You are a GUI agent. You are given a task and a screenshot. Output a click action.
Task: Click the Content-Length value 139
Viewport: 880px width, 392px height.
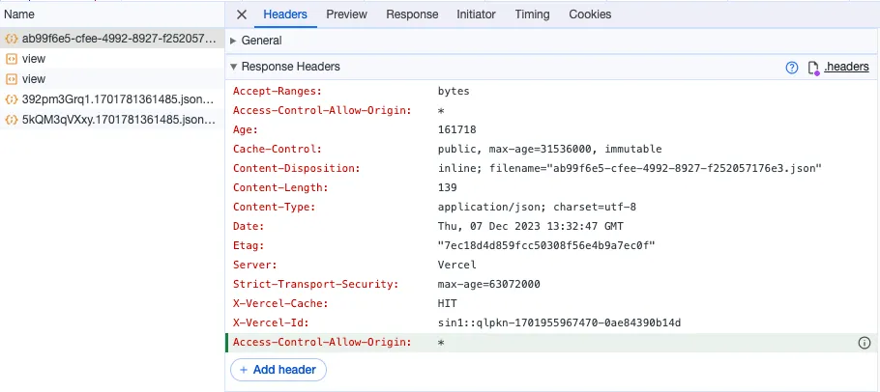(x=448, y=188)
